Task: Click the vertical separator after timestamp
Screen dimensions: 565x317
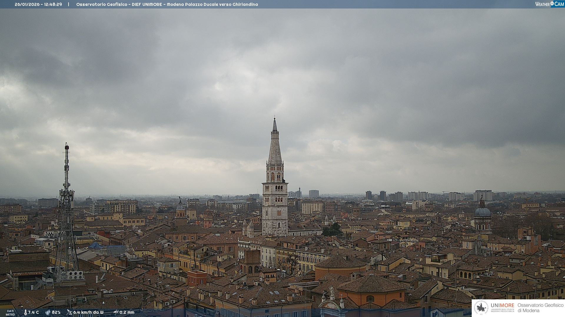Action: (69, 4)
